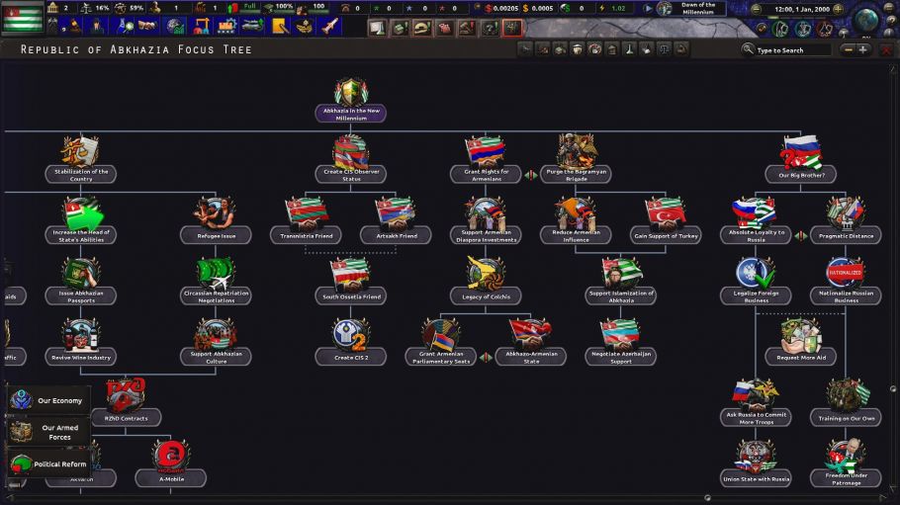The height and width of the screenshot is (505, 900).
Task: Select the Request More Aid focus
Action: 801,342
